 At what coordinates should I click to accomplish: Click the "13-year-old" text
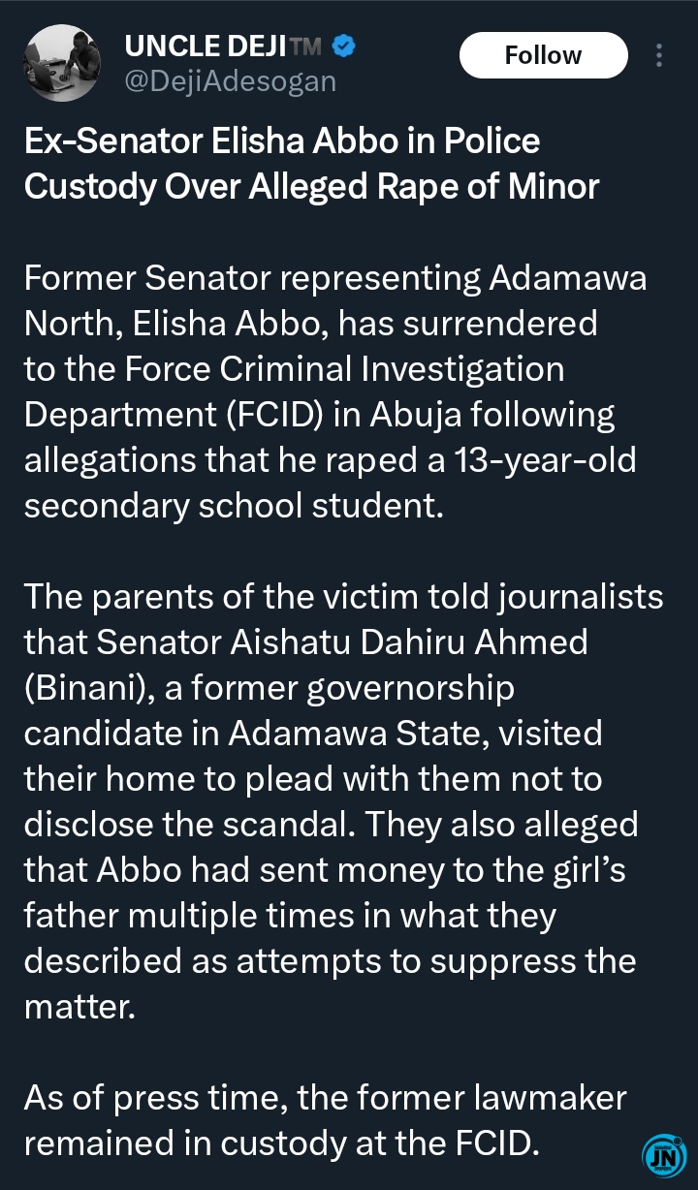coord(544,459)
